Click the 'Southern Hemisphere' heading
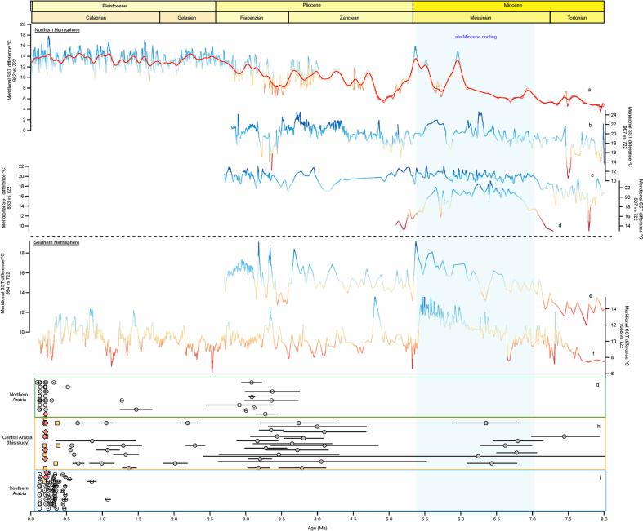 (x=56, y=243)
